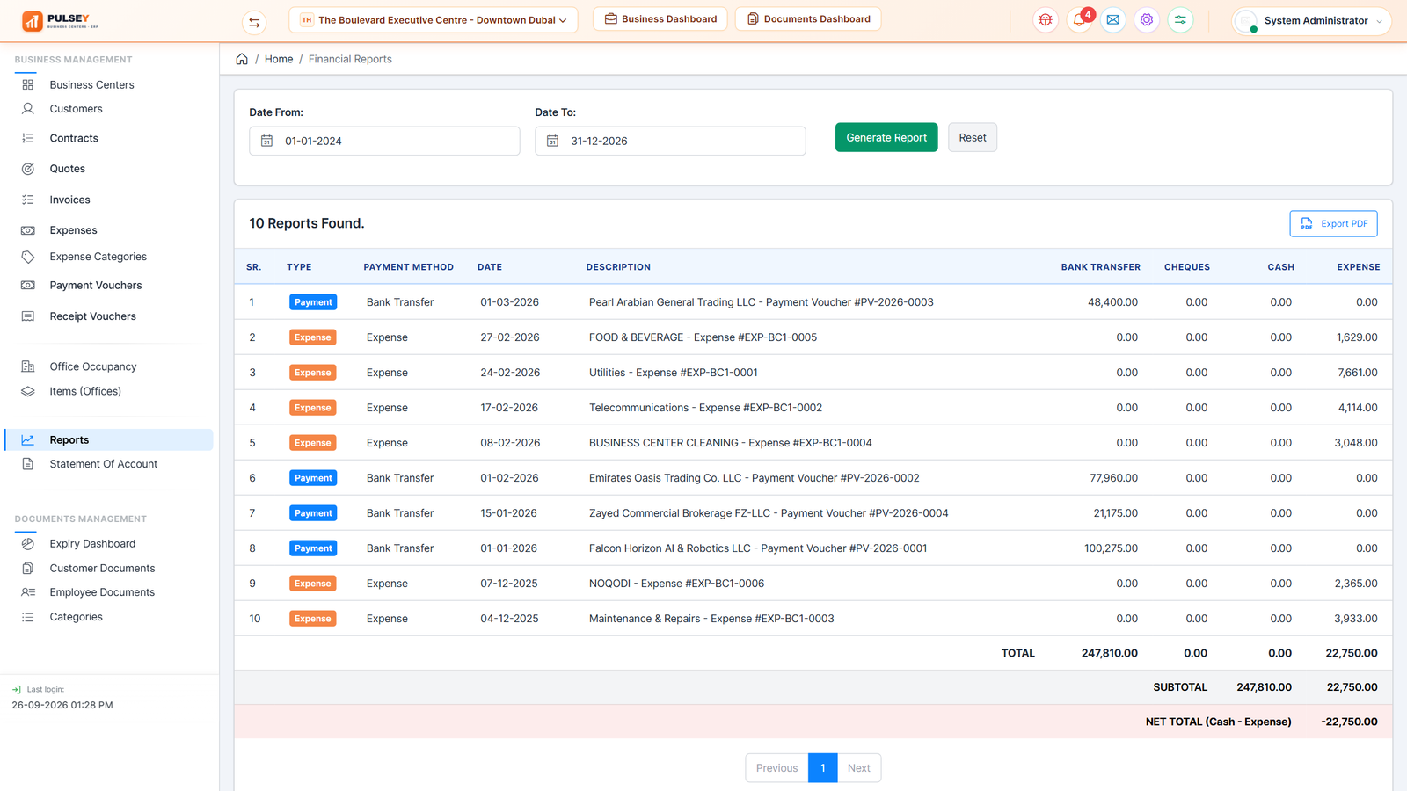The image size is (1407, 791).
Task: Click the Expiry Dashboard pie icon
Action: coord(28,544)
